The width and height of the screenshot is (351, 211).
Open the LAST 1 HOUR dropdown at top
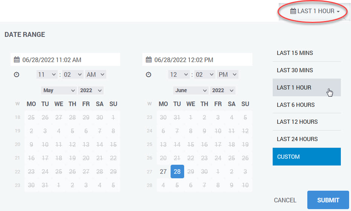(315, 11)
